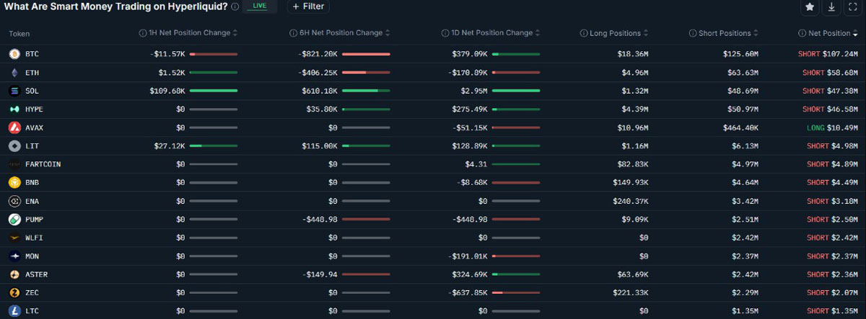Click the BTC token icon
Viewport: 866px width, 319px height.
click(x=14, y=54)
